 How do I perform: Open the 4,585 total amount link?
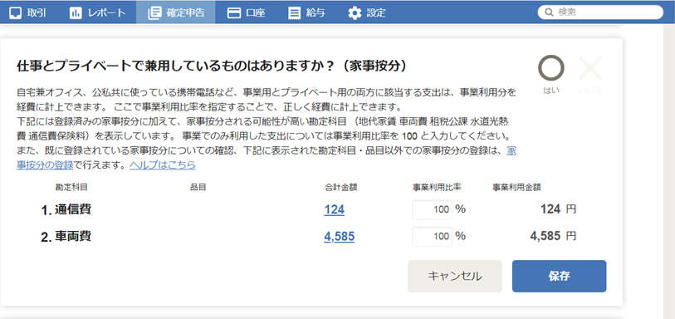click(x=340, y=237)
